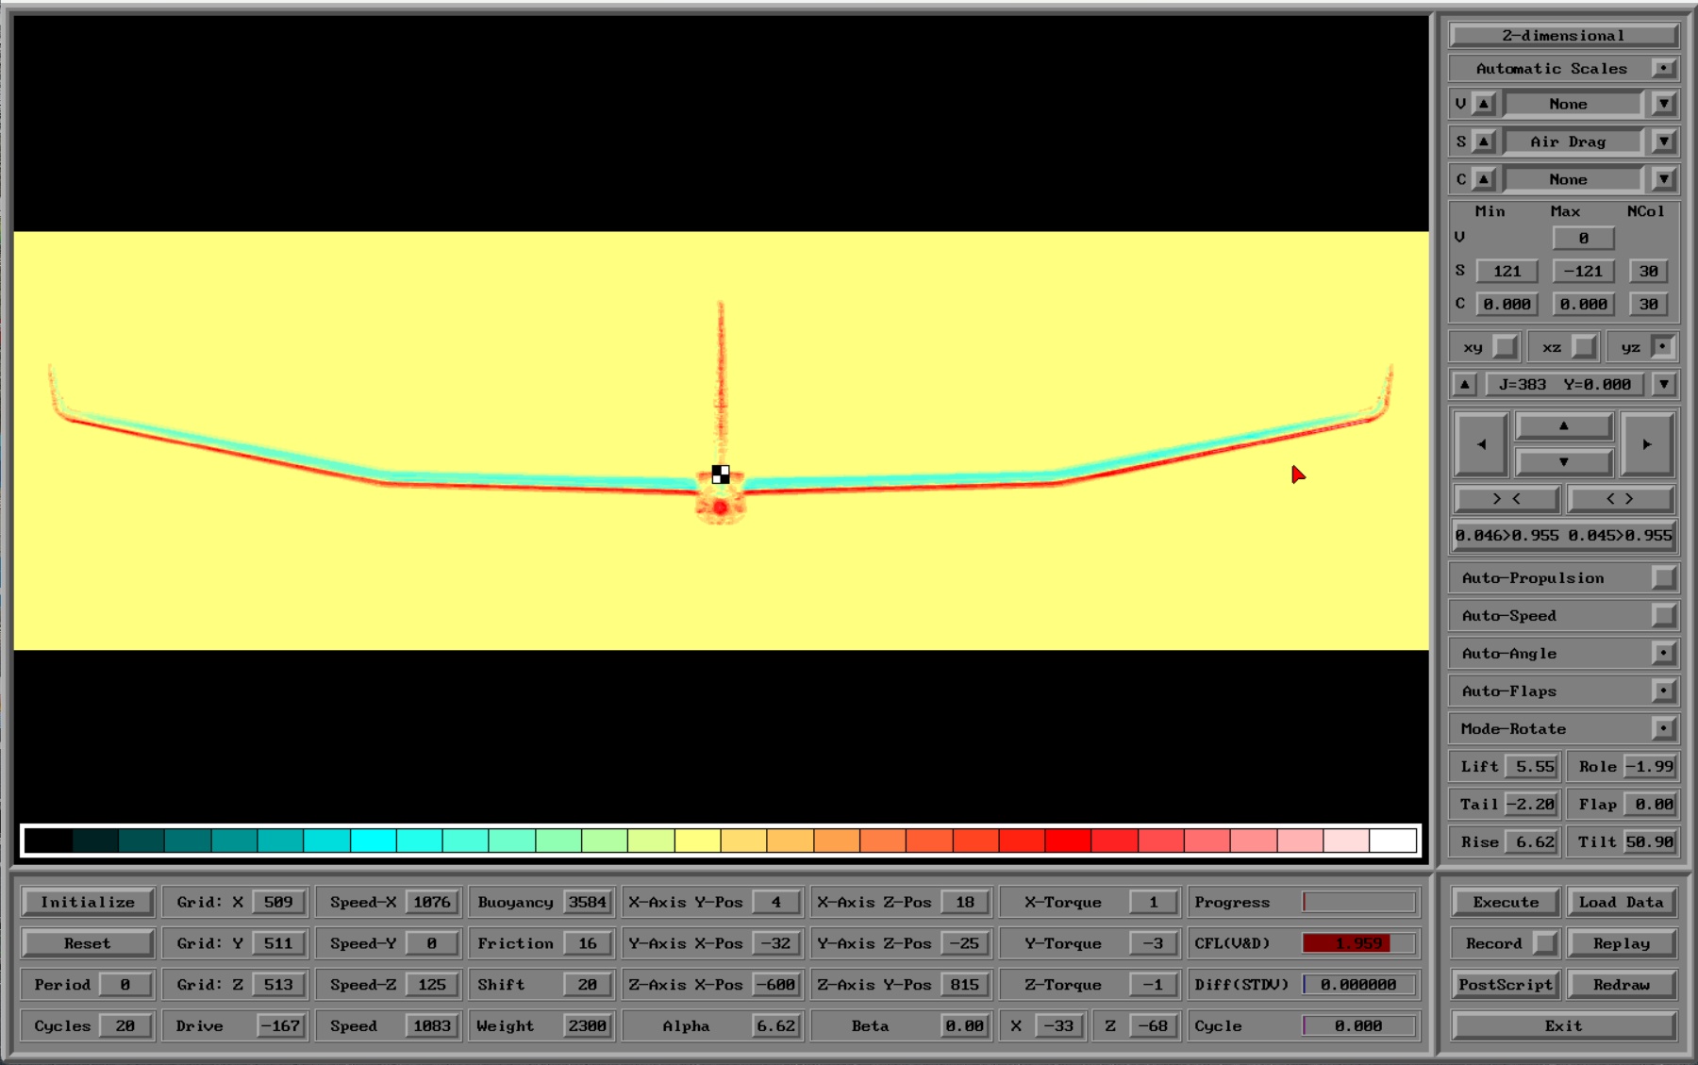Click the 2-dimensional mode button
1698x1065 pixels.
click(x=1563, y=36)
